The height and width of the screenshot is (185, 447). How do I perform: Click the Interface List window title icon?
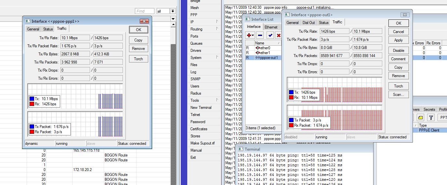pos(248,19)
